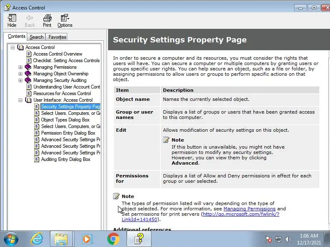Screen dimensions: 330x247
Task: Click the volume speaker tray icon
Action: [x=288, y=239]
